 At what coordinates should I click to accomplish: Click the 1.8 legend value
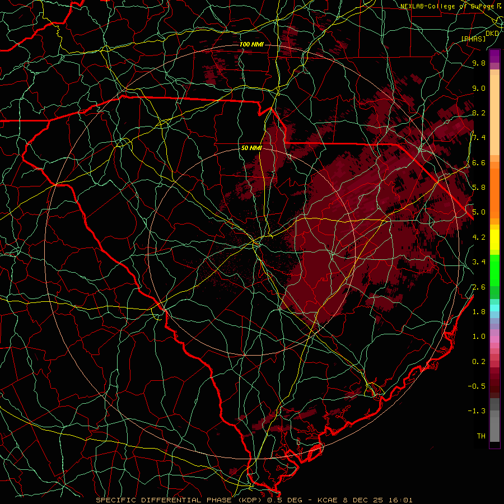479,312
